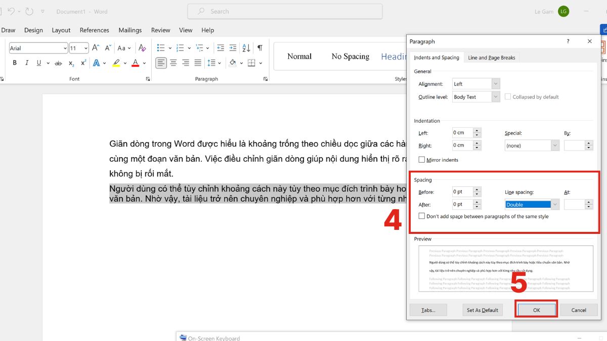The image size is (607, 341).
Task: Apply multilevel list
Action: 199,48
